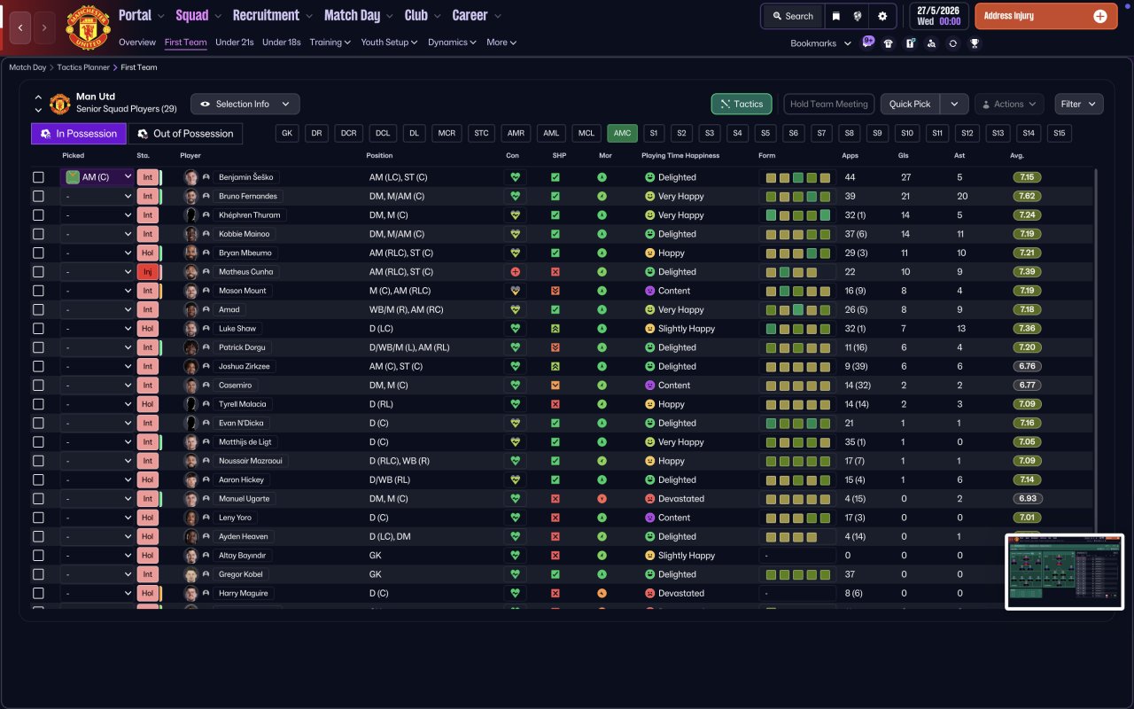
Task: Click Casemiro's orange match sharpness icon
Action: coord(555,386)
